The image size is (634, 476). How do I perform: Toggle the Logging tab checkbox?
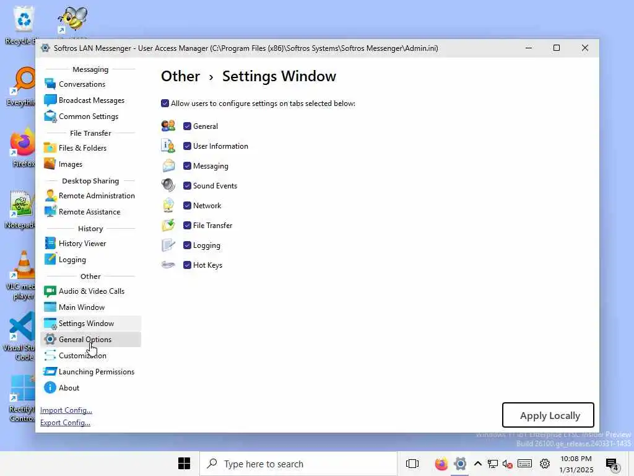click(187, 245)
